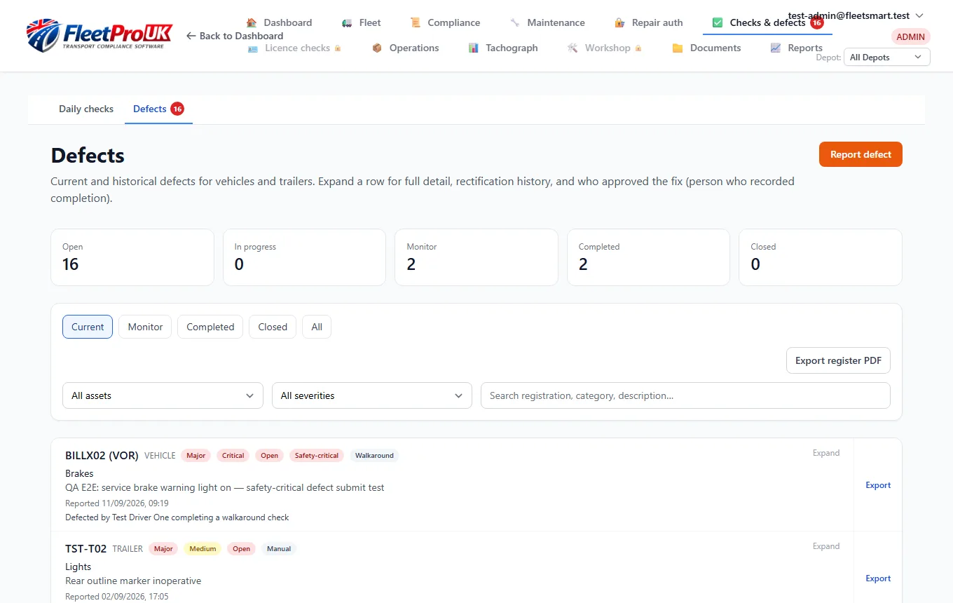The width and height of the screenshot is (953, 603).
Task: Click the Report defect button
Action: point(861,154)
